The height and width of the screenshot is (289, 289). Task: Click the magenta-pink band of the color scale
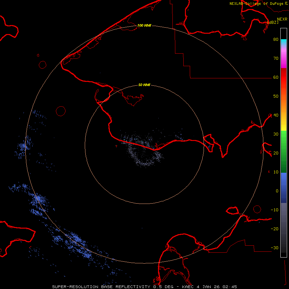click(284, 57)
